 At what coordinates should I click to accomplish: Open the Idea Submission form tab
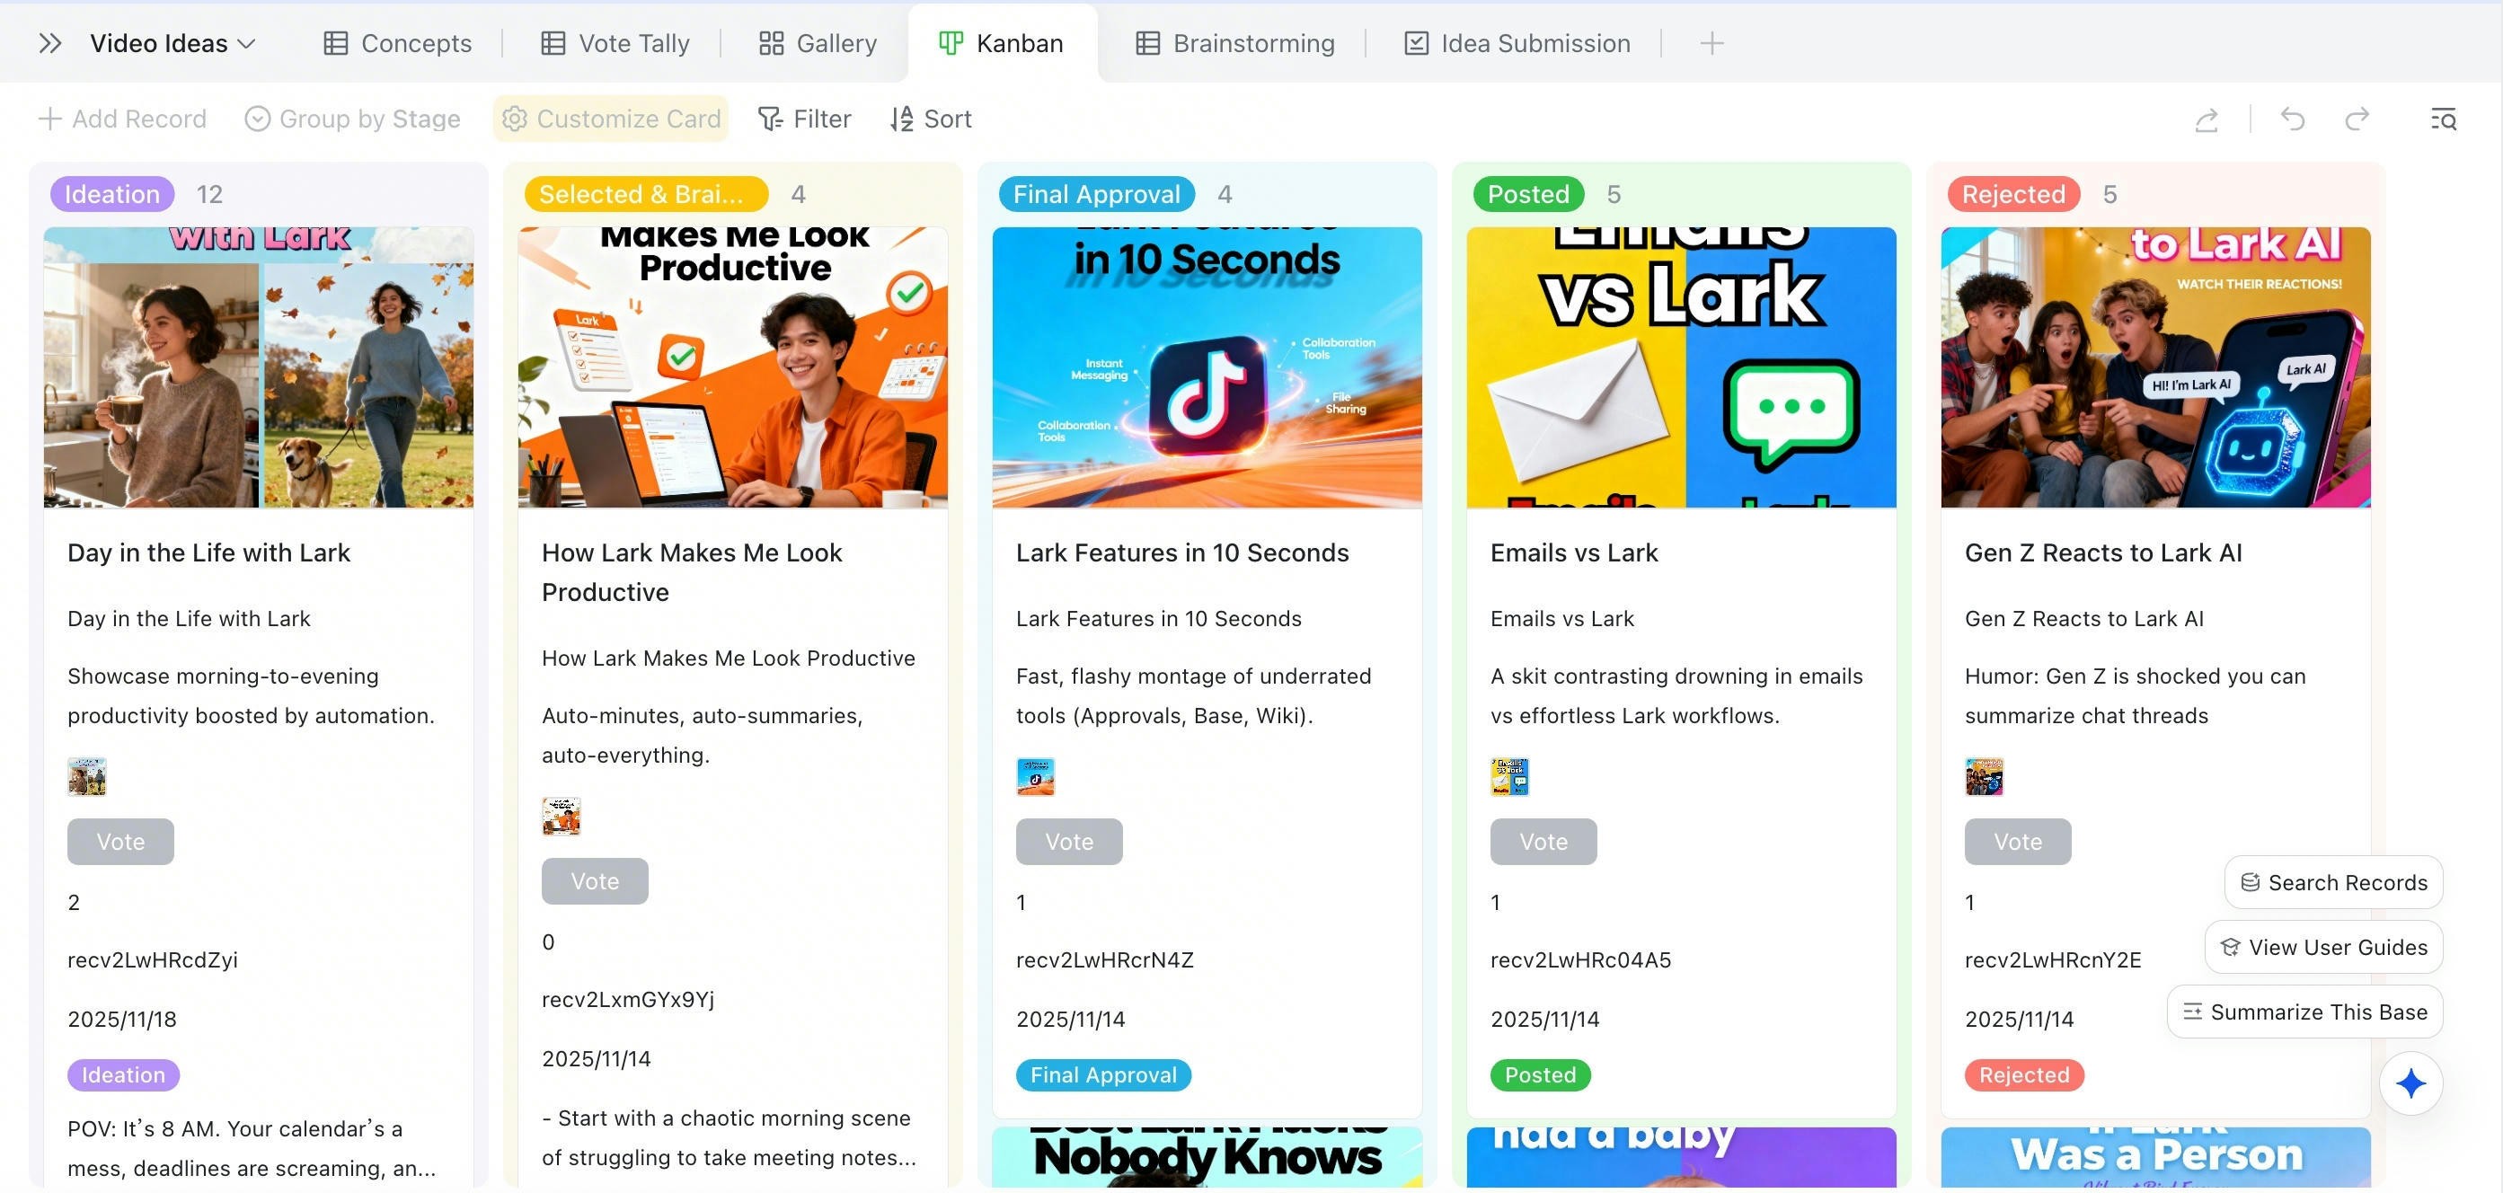click(x=1517, y=44)
